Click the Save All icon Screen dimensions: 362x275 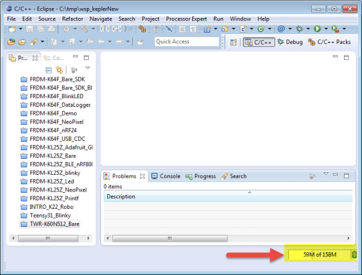[41, 29]
